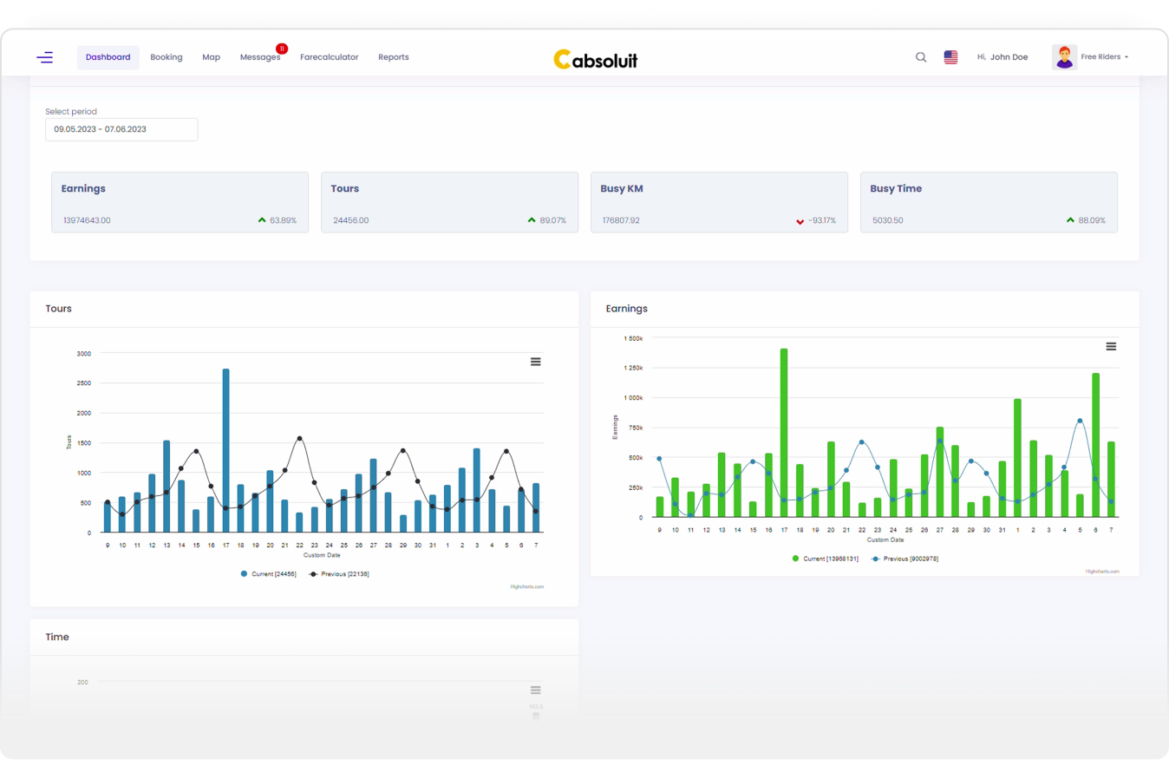The image size is (1169, 778).
Task: Open the Select period date range picker
Action: pos(121,129)
